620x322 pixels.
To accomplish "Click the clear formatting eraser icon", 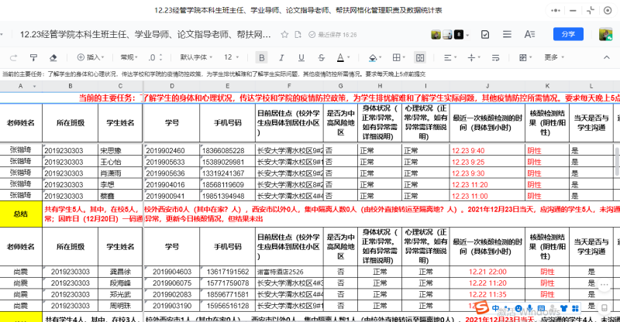I will [x=53, y=57].
